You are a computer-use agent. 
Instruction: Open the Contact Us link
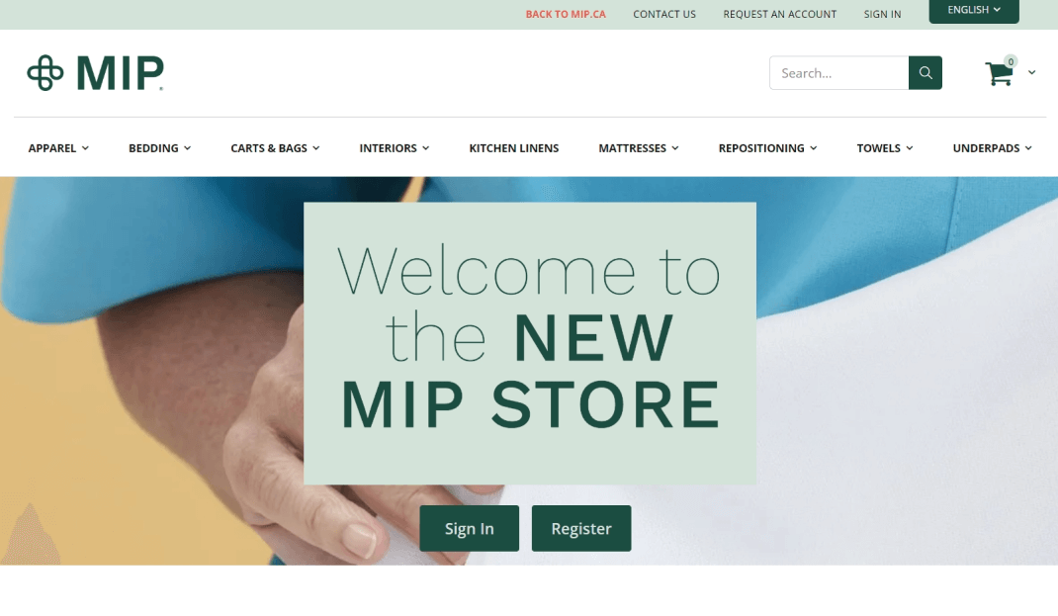click(663, 14)
